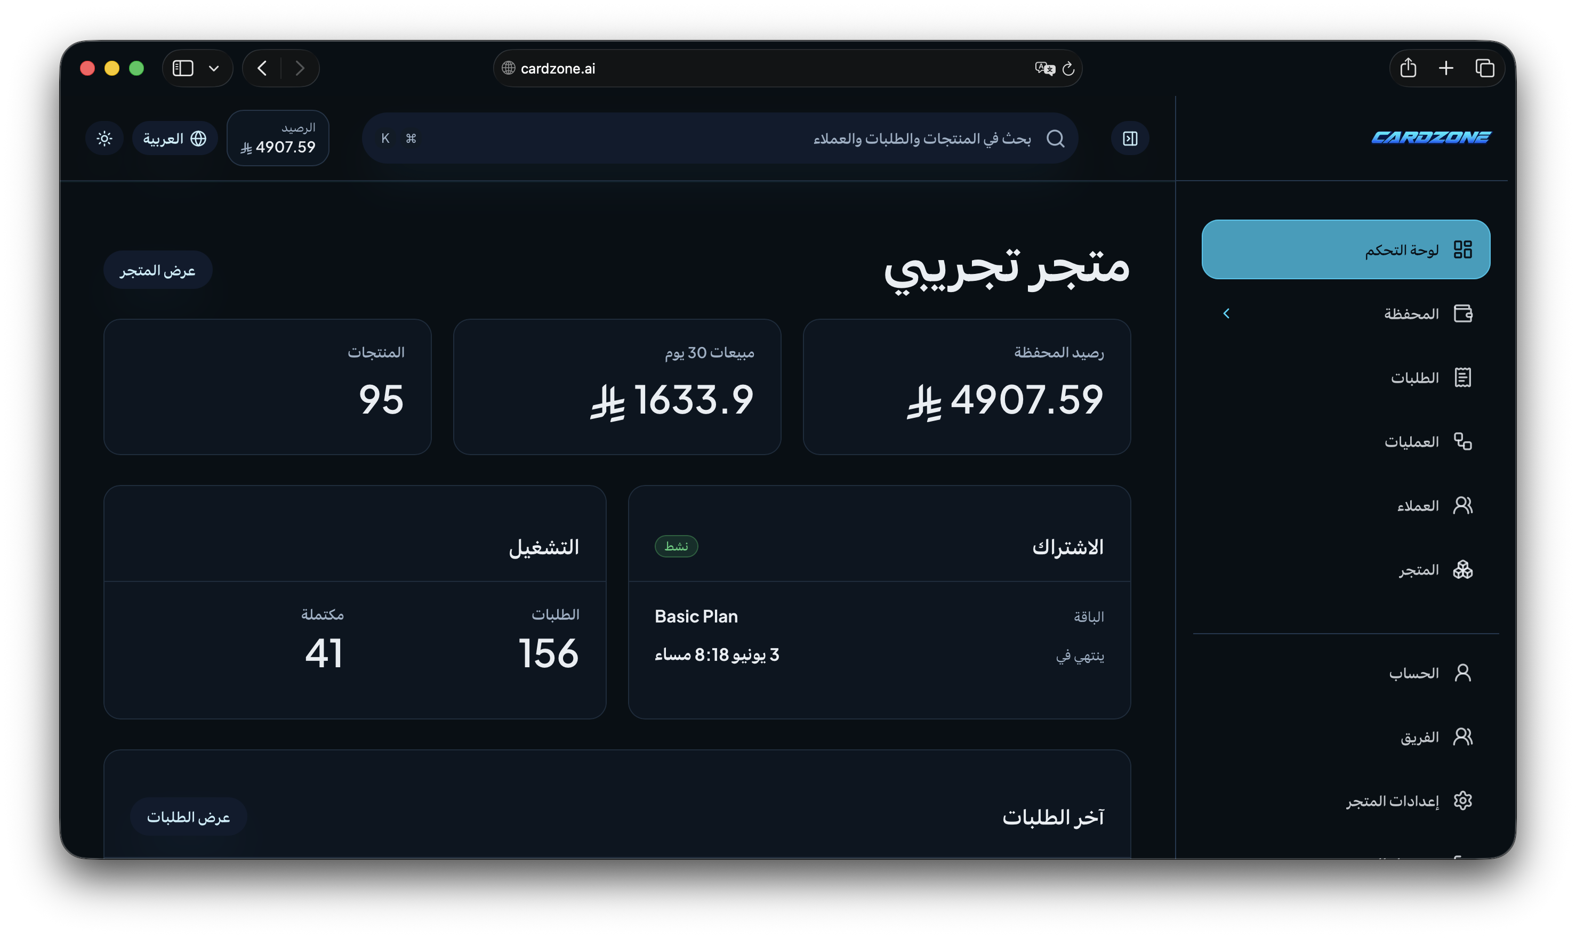
Task: Click the Safari translate page icon
Action: [x=1044, y=68]
